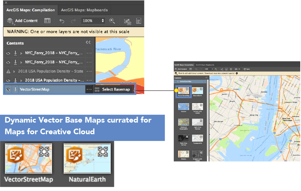
Task: Click the zoom magnifier in the small map window toolbar
Action: [216, 69]
